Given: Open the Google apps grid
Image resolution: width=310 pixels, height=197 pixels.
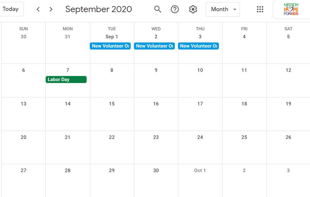Looking at the screenshot, I should tap(260, 9).
